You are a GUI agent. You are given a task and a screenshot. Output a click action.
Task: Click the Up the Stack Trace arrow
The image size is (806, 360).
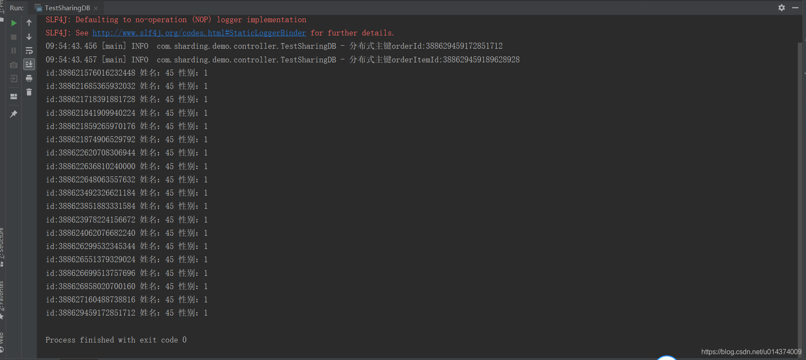[x=29, y=23]
